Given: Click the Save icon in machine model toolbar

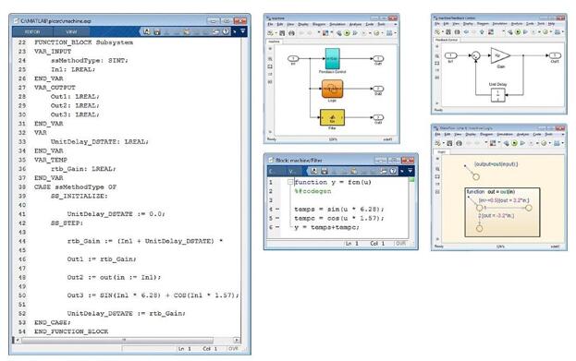Looking at the screenshot, I should pyautogui.click(x=282, y=33).
